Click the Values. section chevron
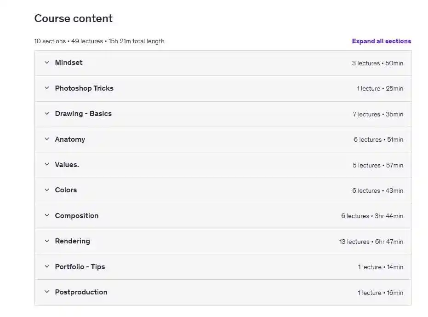 pyautogui.click(x=47, y=165)
